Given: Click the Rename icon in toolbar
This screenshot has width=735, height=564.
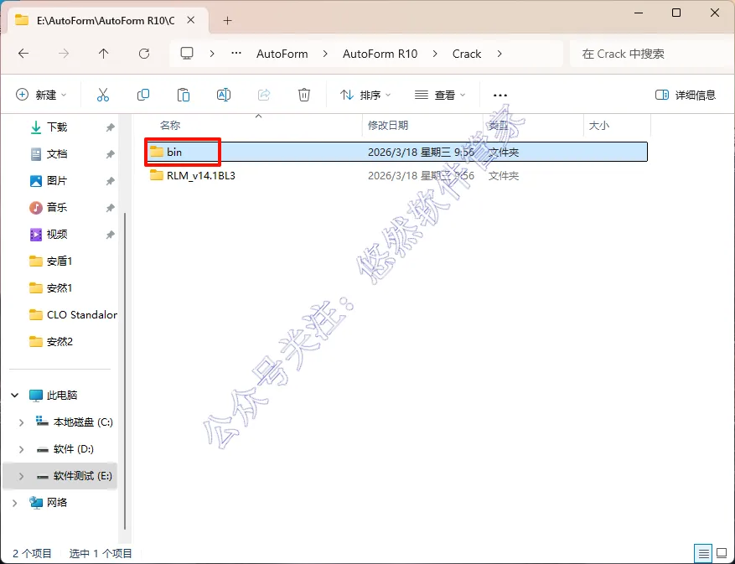Looking at the screenshot, I should tap(224, 95).
